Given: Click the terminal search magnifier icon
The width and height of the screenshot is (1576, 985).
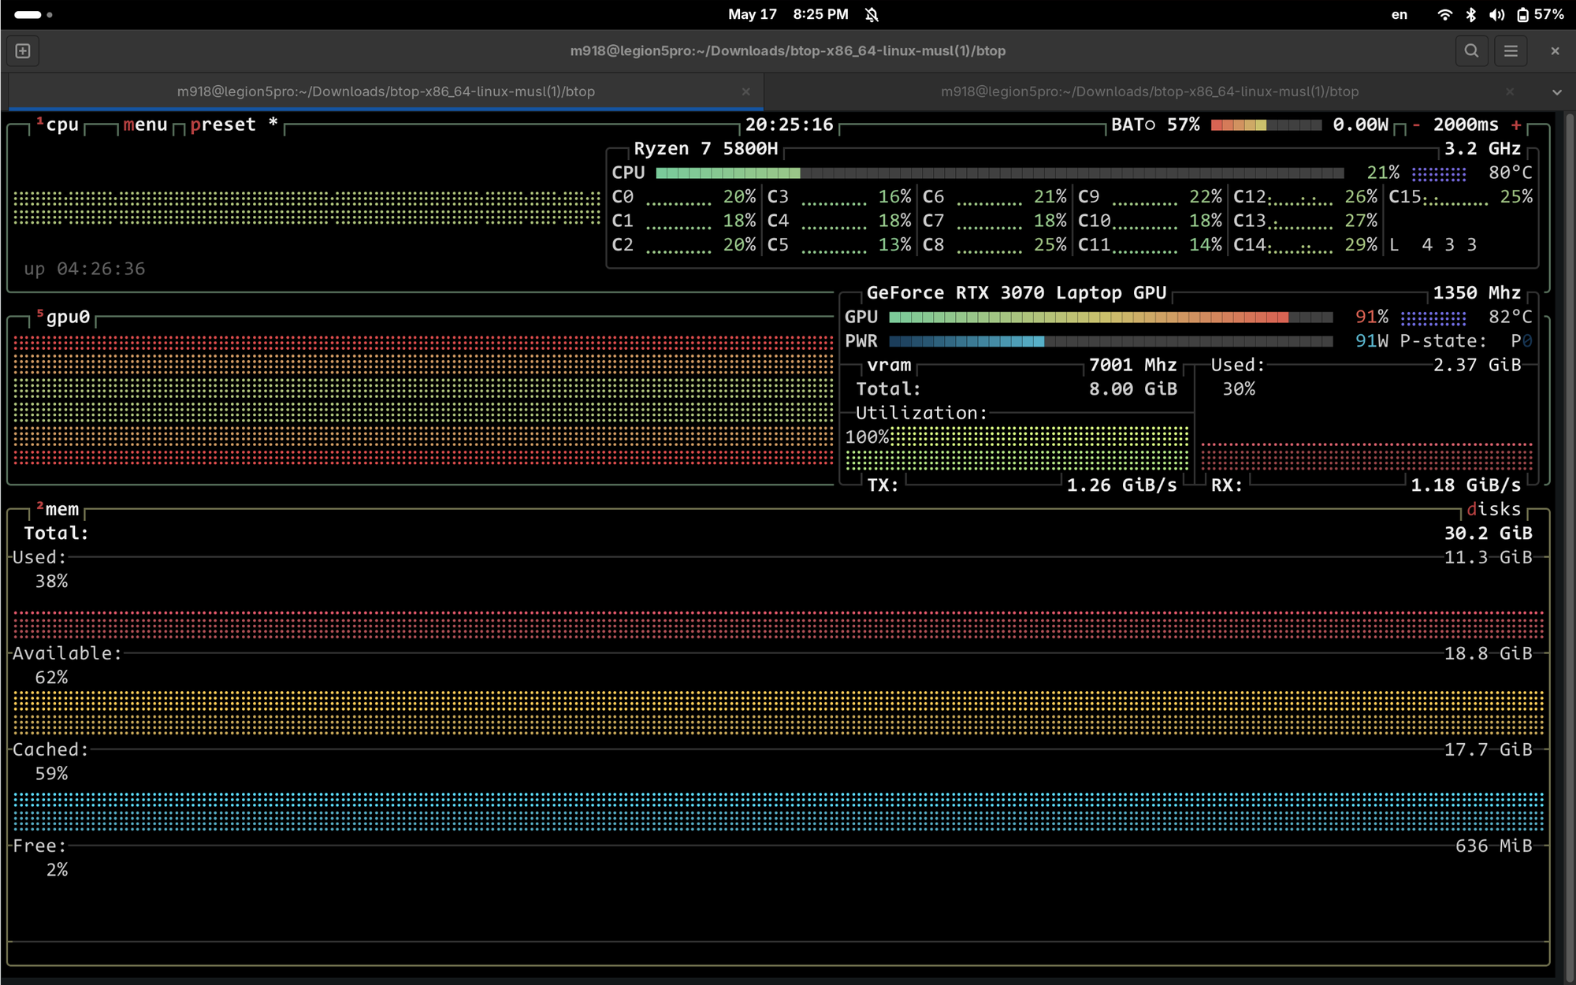Looking at the screenshot, I should click(x=1471, y=51).
